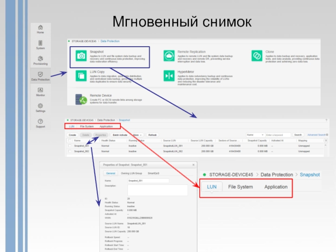The image size is (336, 252).
Task: Click the table scrollbar up arrow
Action: click(x=325, y=145)
